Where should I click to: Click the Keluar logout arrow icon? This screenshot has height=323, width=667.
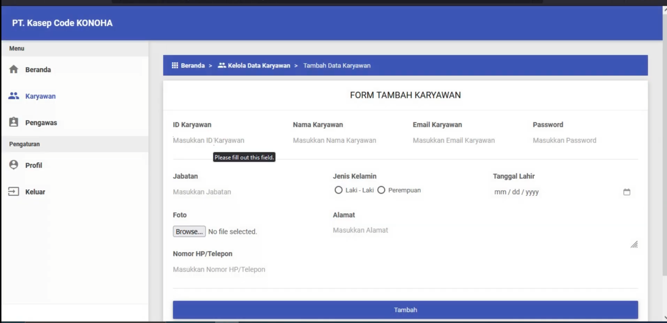14,192
